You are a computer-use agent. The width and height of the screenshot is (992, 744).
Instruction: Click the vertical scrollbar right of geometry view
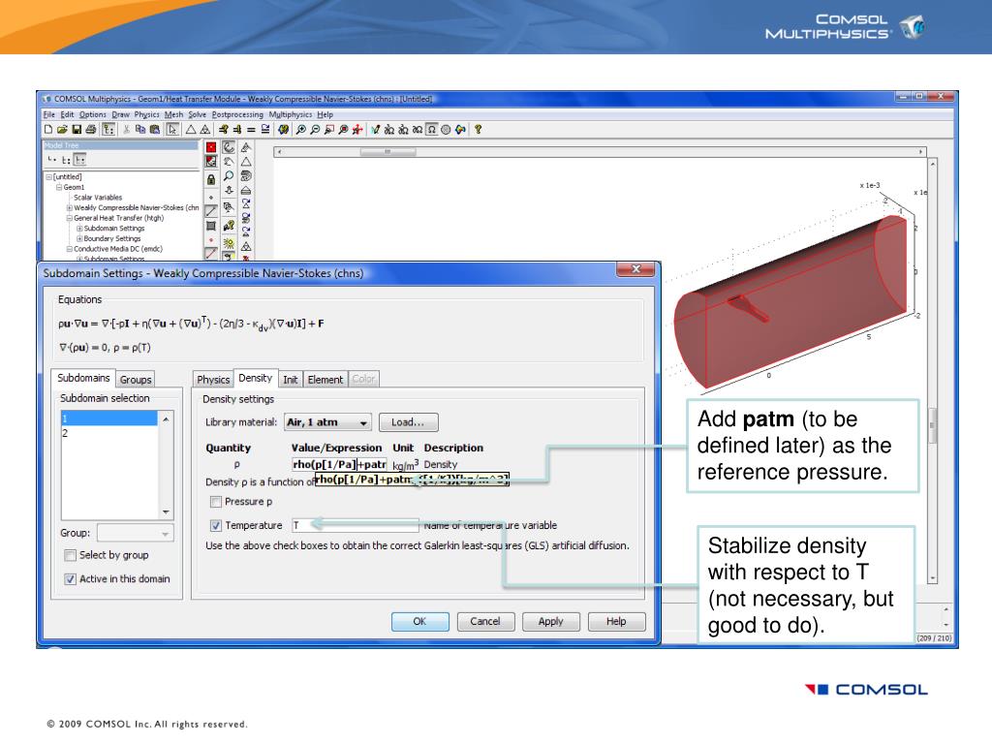click(932, 370)
